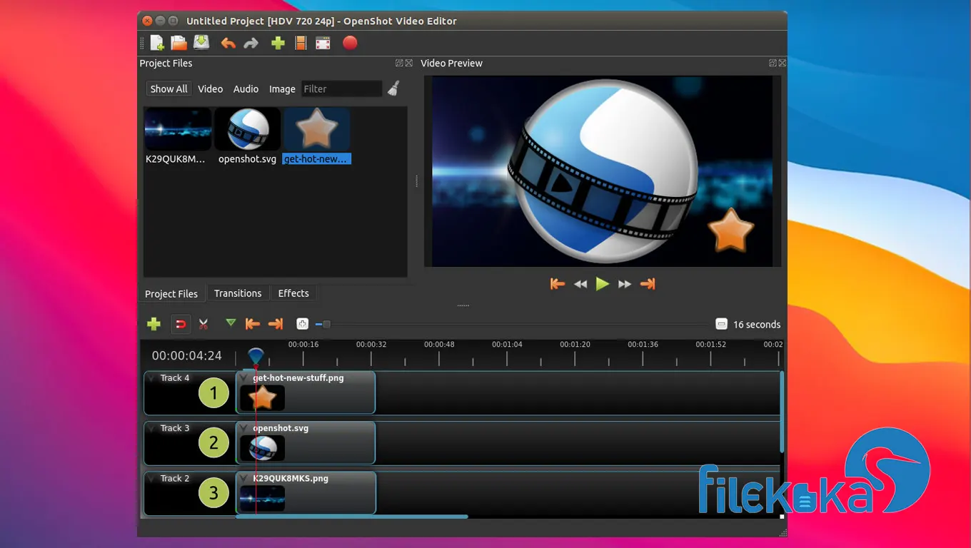The image size is (971, 548).
Task: Import files with the green plus toolbar icon
Action: coord(278,44)
